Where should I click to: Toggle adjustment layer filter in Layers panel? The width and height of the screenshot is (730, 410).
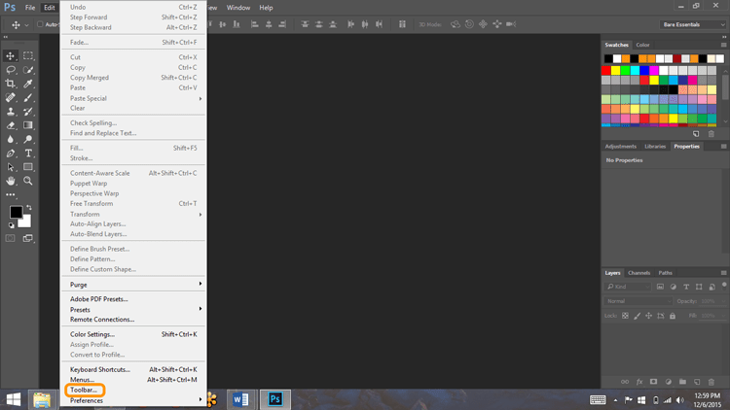pos(674,287)
